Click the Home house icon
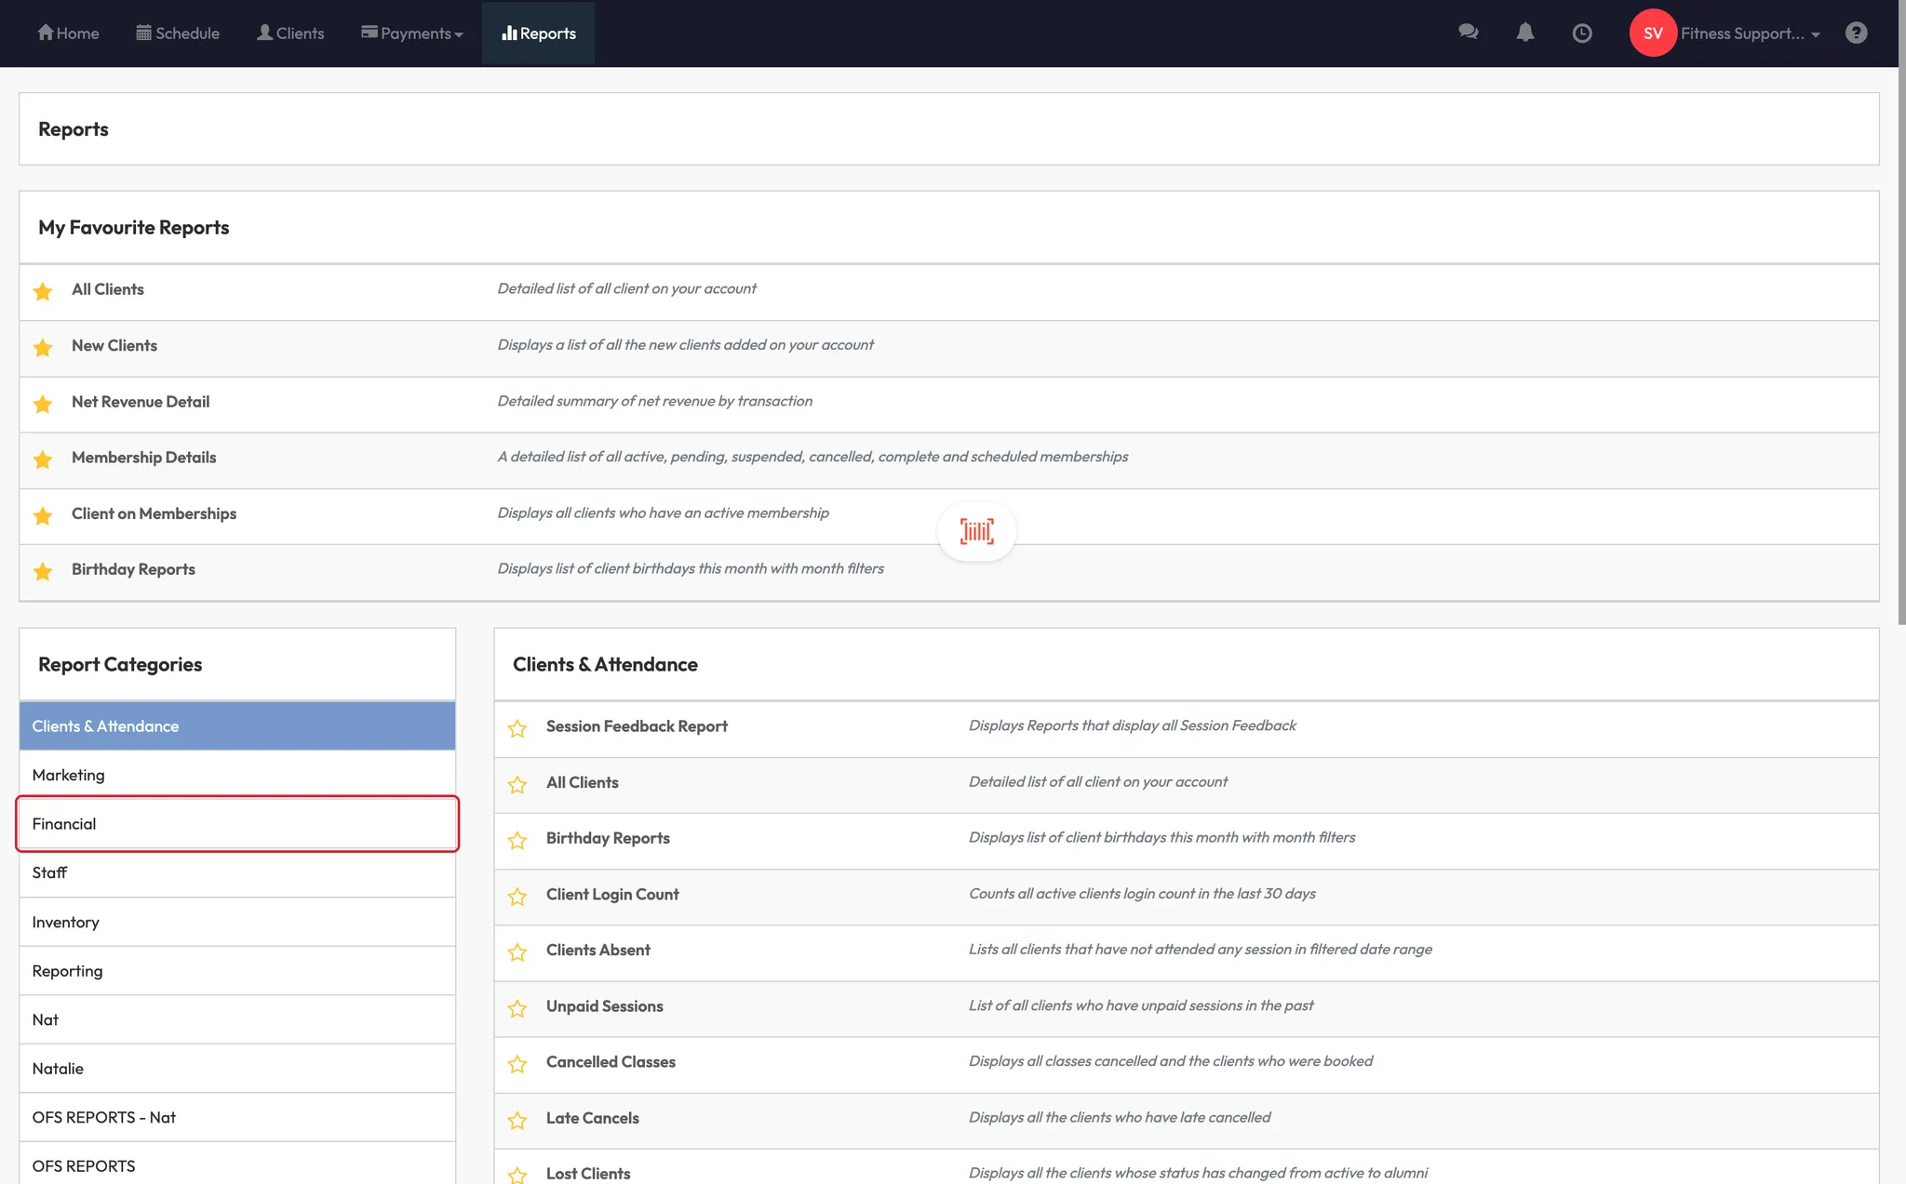Screen dimensions: 1906x1184 [46, 33]
